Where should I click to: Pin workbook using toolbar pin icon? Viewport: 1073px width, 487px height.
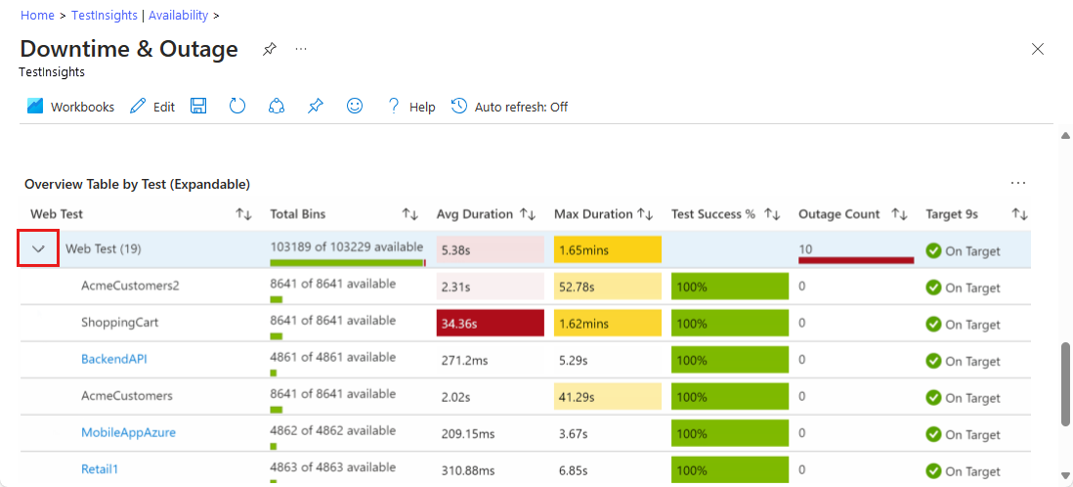point(315,107)
